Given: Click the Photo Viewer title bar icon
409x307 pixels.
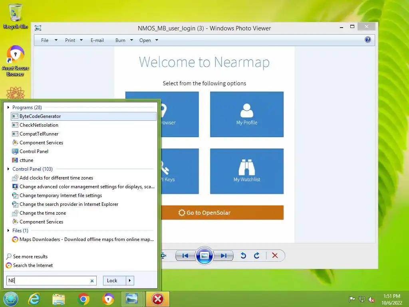Looking at the screenshot, I should coord(38,28).
